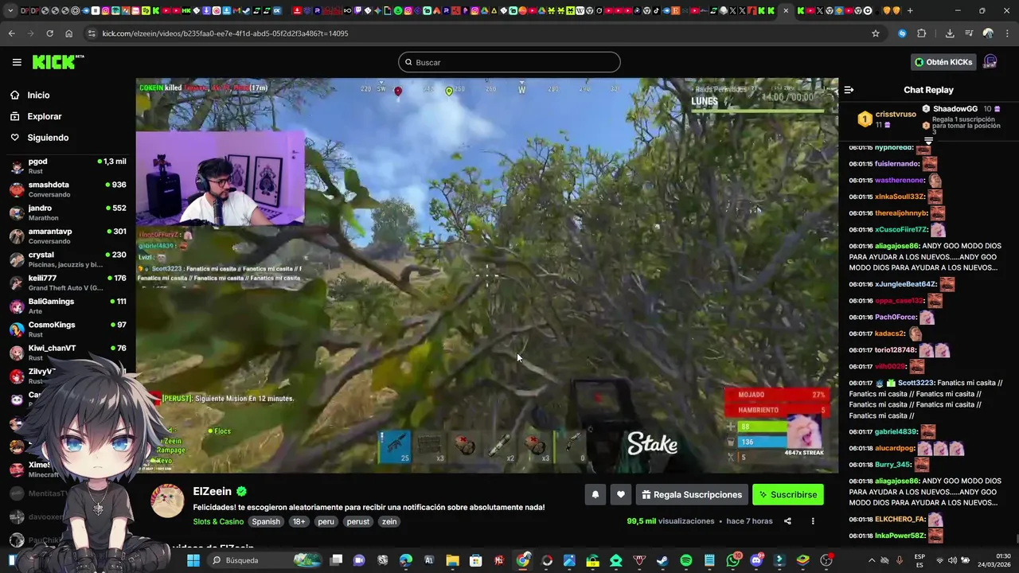Open the three-dot video options menu

813,521
